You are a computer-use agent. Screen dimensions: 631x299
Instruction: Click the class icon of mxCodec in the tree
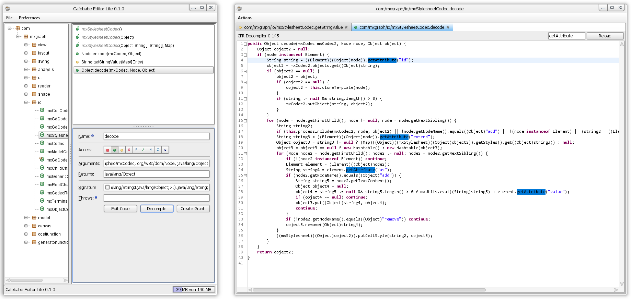(x=42, y=143)
